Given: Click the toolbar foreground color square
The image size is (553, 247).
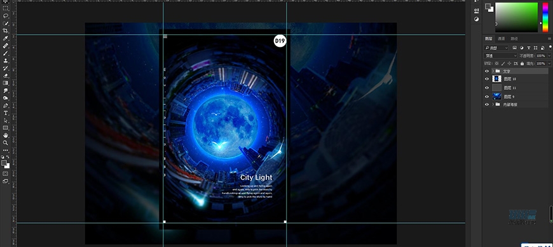Looking at the screenshot, I should click(x=4, y=163).
